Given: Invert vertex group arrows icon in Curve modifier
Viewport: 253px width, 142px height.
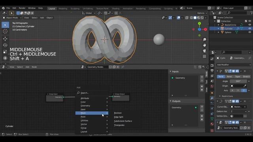Looking at the screenshot, I should [245, 116].
